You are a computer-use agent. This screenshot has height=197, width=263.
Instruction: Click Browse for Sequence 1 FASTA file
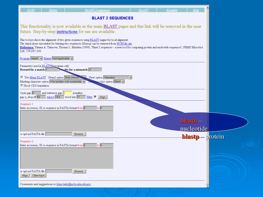pos(79,134)
